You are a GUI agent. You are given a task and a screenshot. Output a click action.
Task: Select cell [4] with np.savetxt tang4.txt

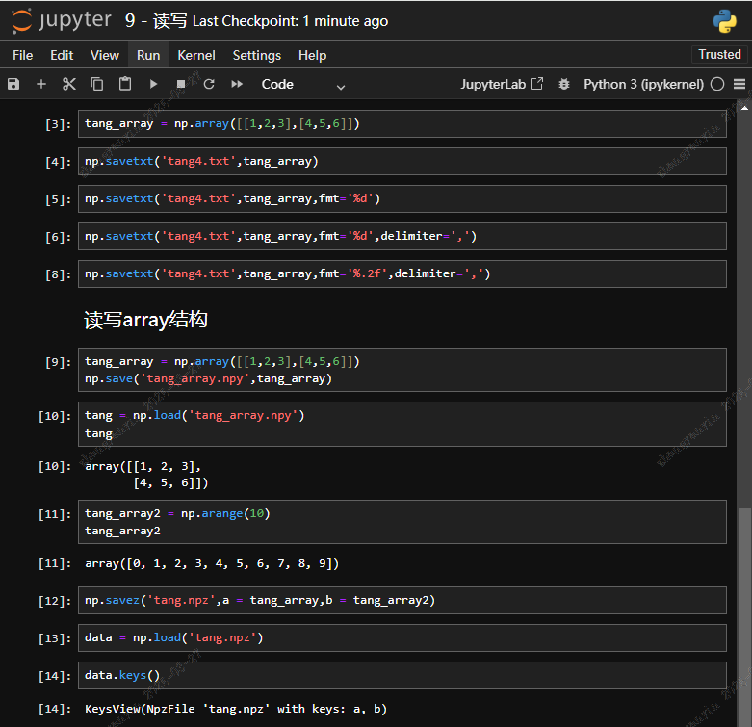tap(402, 161)
